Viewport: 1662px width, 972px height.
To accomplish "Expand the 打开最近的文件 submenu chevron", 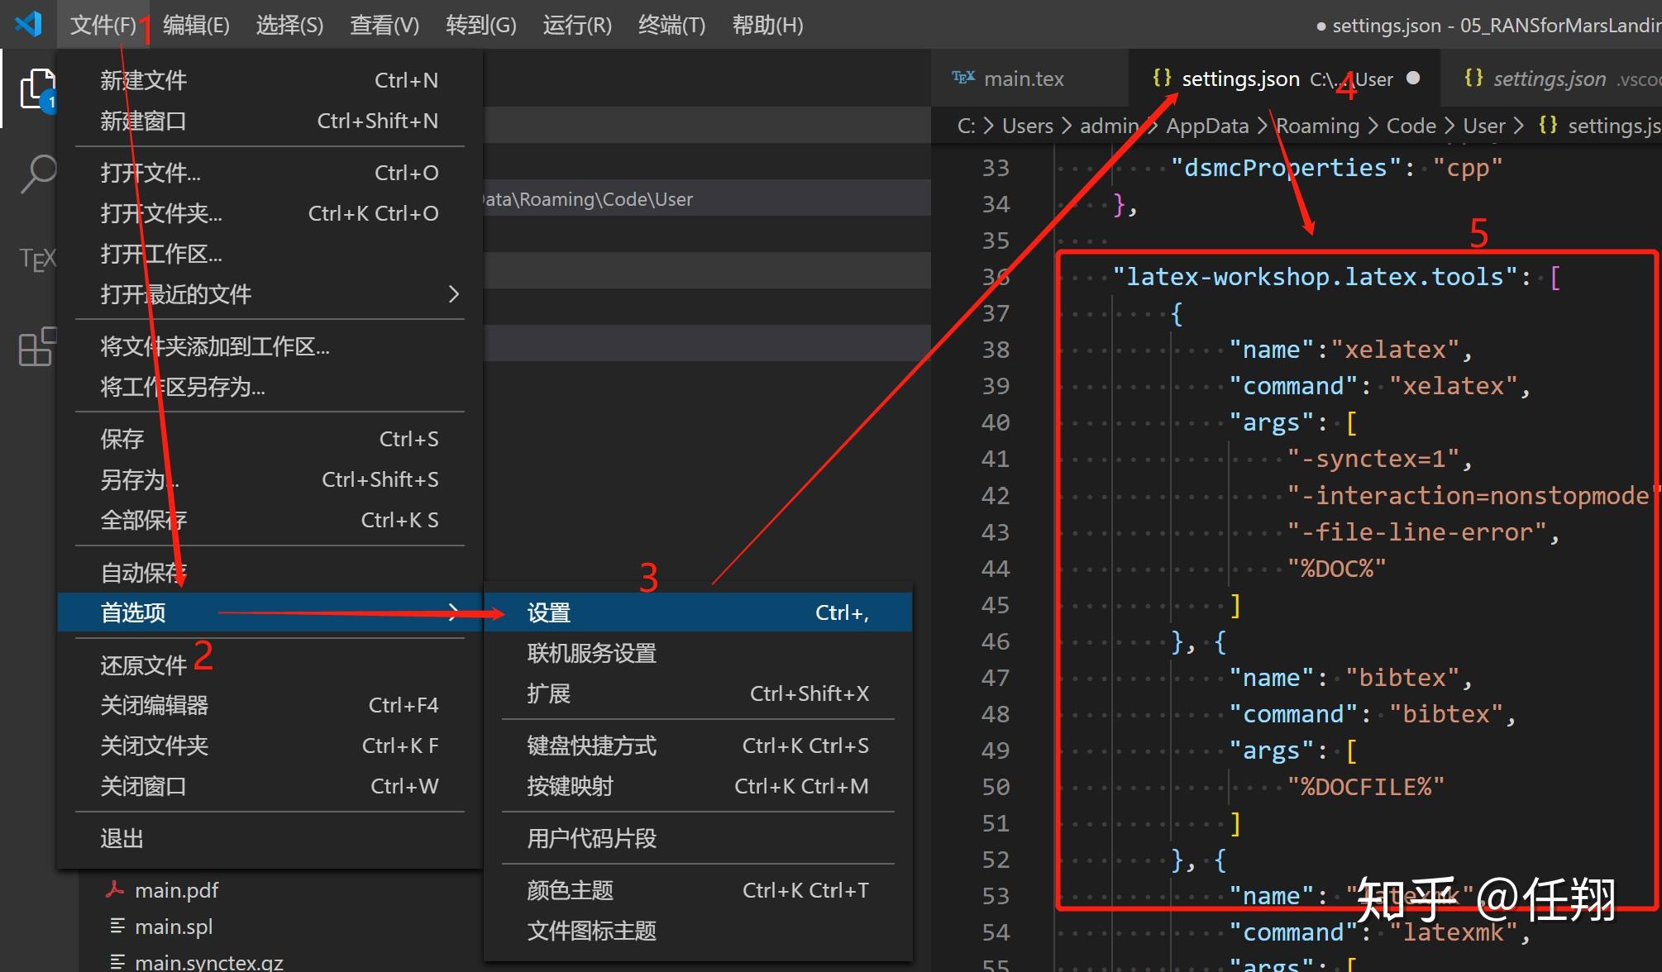I will coord(453,294).
